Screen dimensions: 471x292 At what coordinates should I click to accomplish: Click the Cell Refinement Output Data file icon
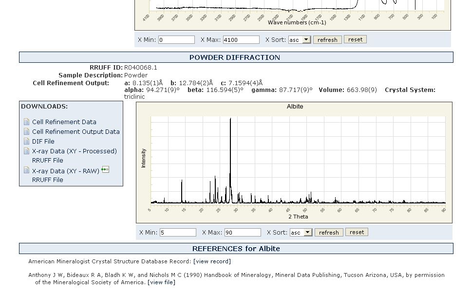(x=27, y=131)
